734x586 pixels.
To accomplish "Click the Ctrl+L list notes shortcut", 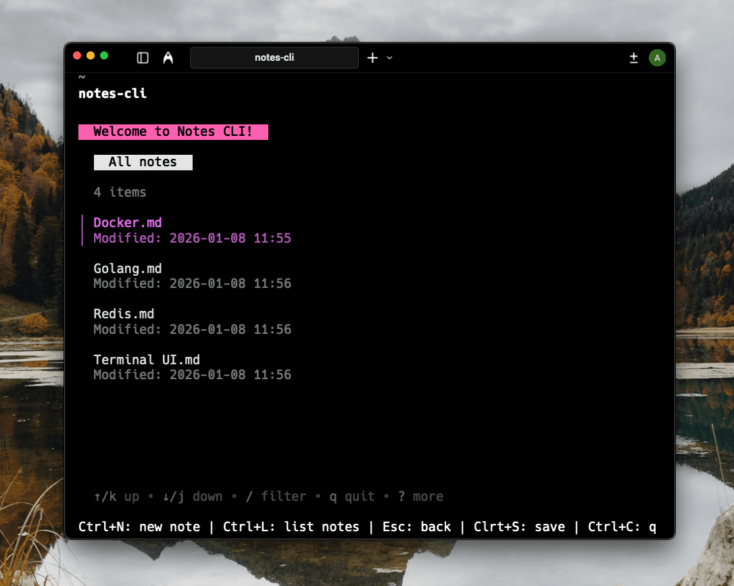I will pyautogui.click(x=291, y=527).
